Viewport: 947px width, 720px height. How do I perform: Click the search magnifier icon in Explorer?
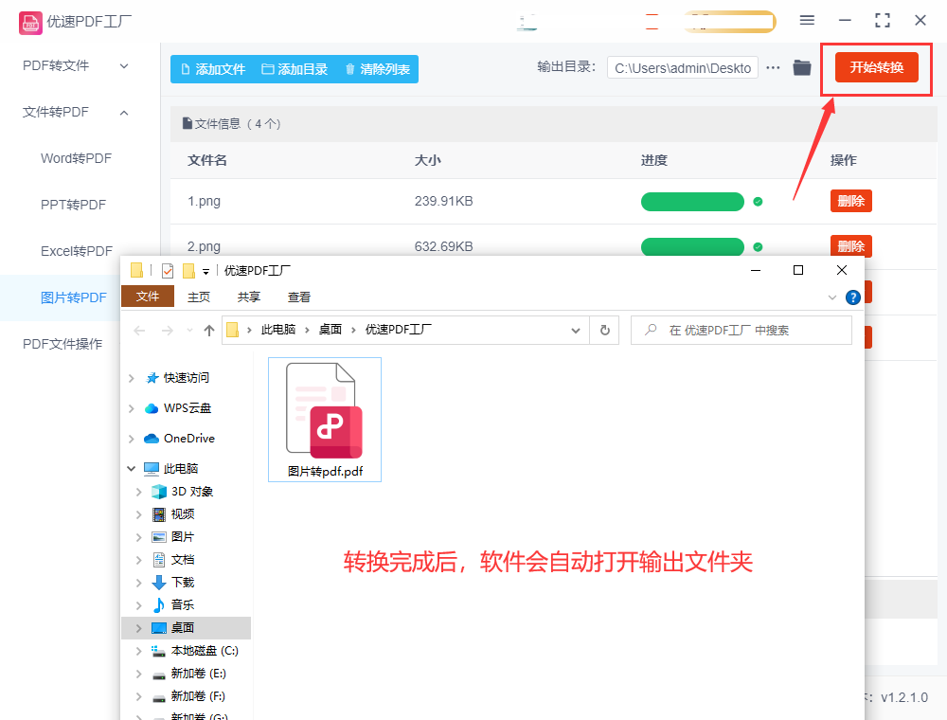coord(651,330)
